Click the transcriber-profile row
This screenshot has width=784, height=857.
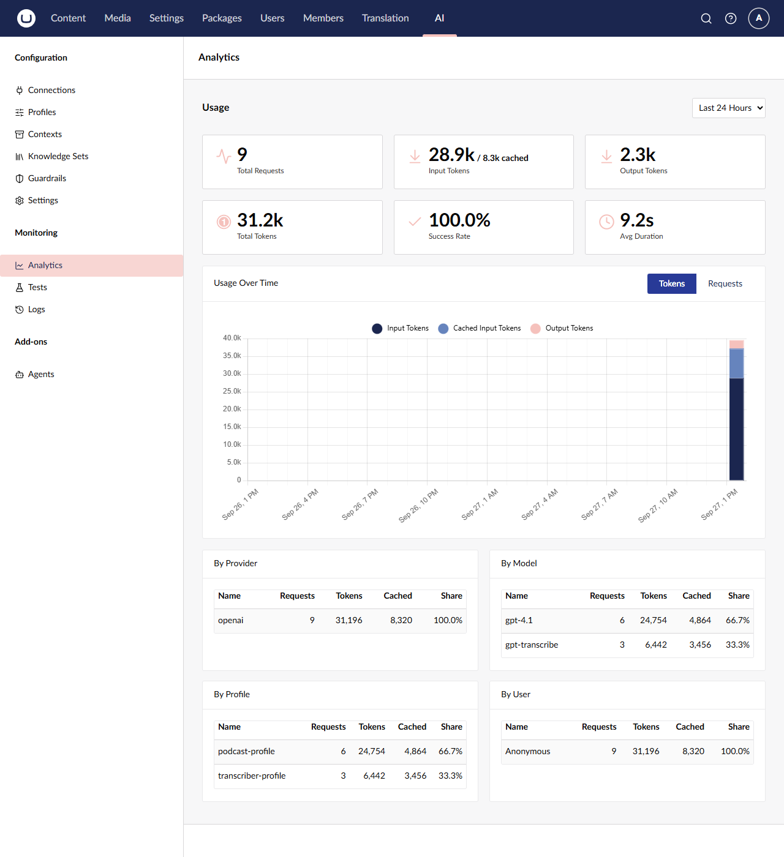tap(340, 776)
